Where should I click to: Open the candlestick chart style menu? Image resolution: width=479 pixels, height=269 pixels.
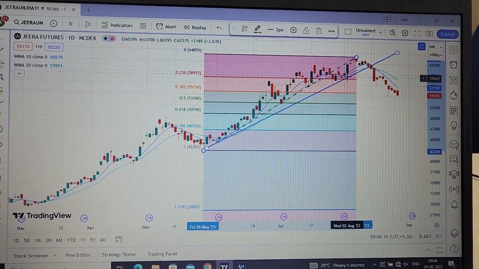point(88,24)
